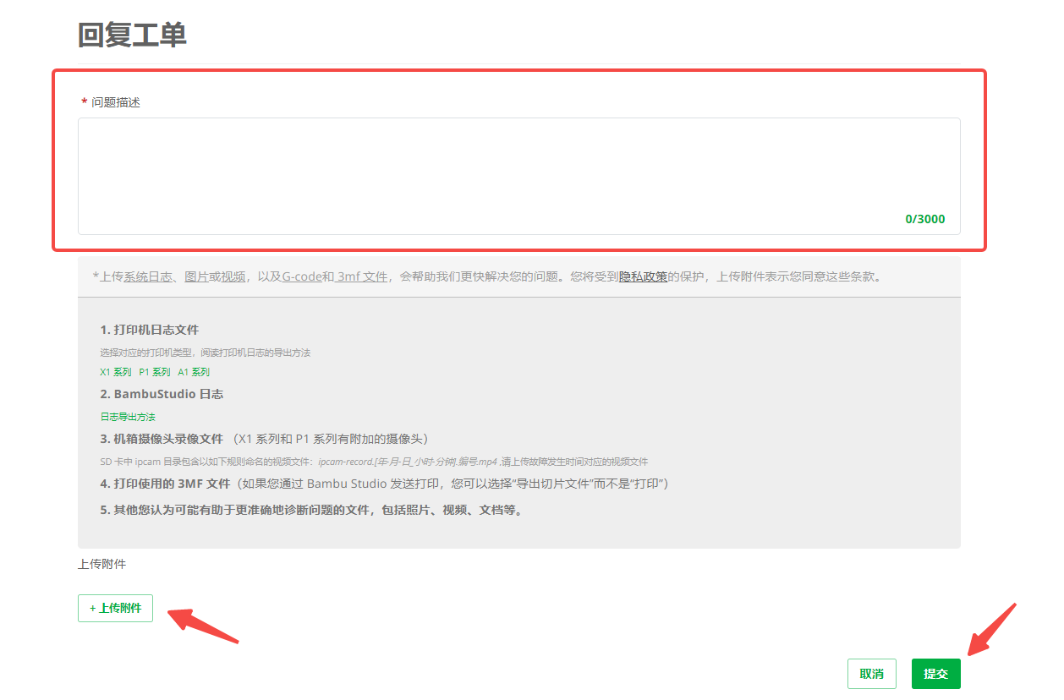The width and height of the screenshot is (1064, 700).
Task: Click the + 上传附件 button
Action: coord(115,608)
